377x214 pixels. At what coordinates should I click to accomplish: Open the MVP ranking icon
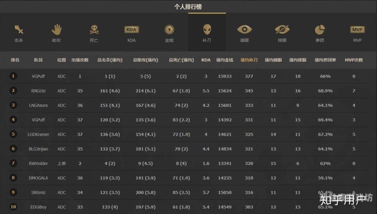(357, 30)
